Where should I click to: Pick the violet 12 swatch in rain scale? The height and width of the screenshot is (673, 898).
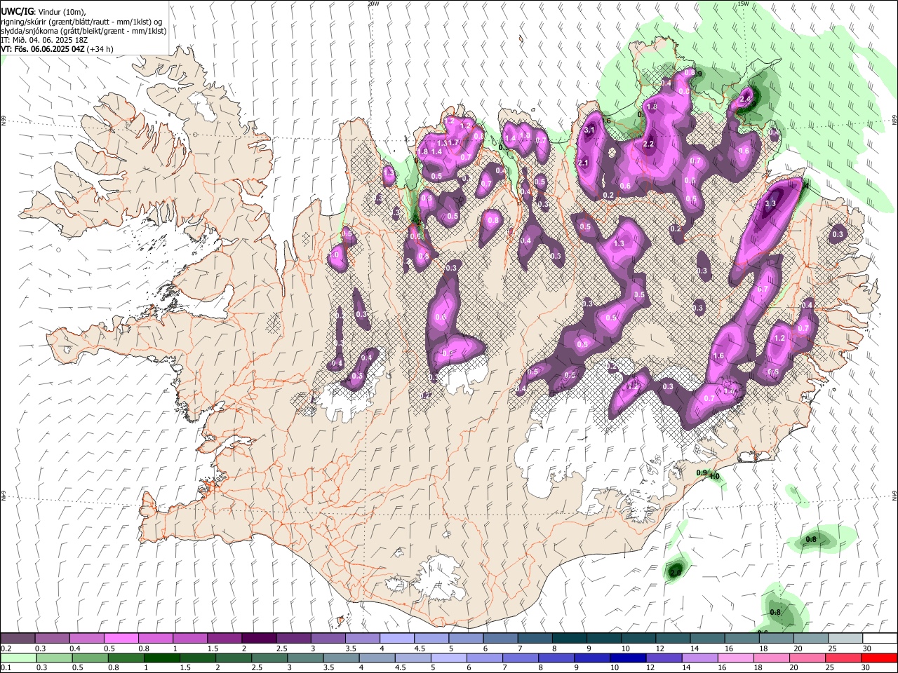click(x=663, y=658)
